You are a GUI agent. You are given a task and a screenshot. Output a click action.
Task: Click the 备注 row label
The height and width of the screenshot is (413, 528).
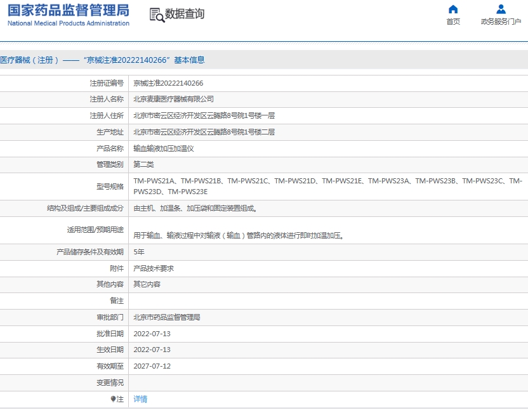point(117,301)
